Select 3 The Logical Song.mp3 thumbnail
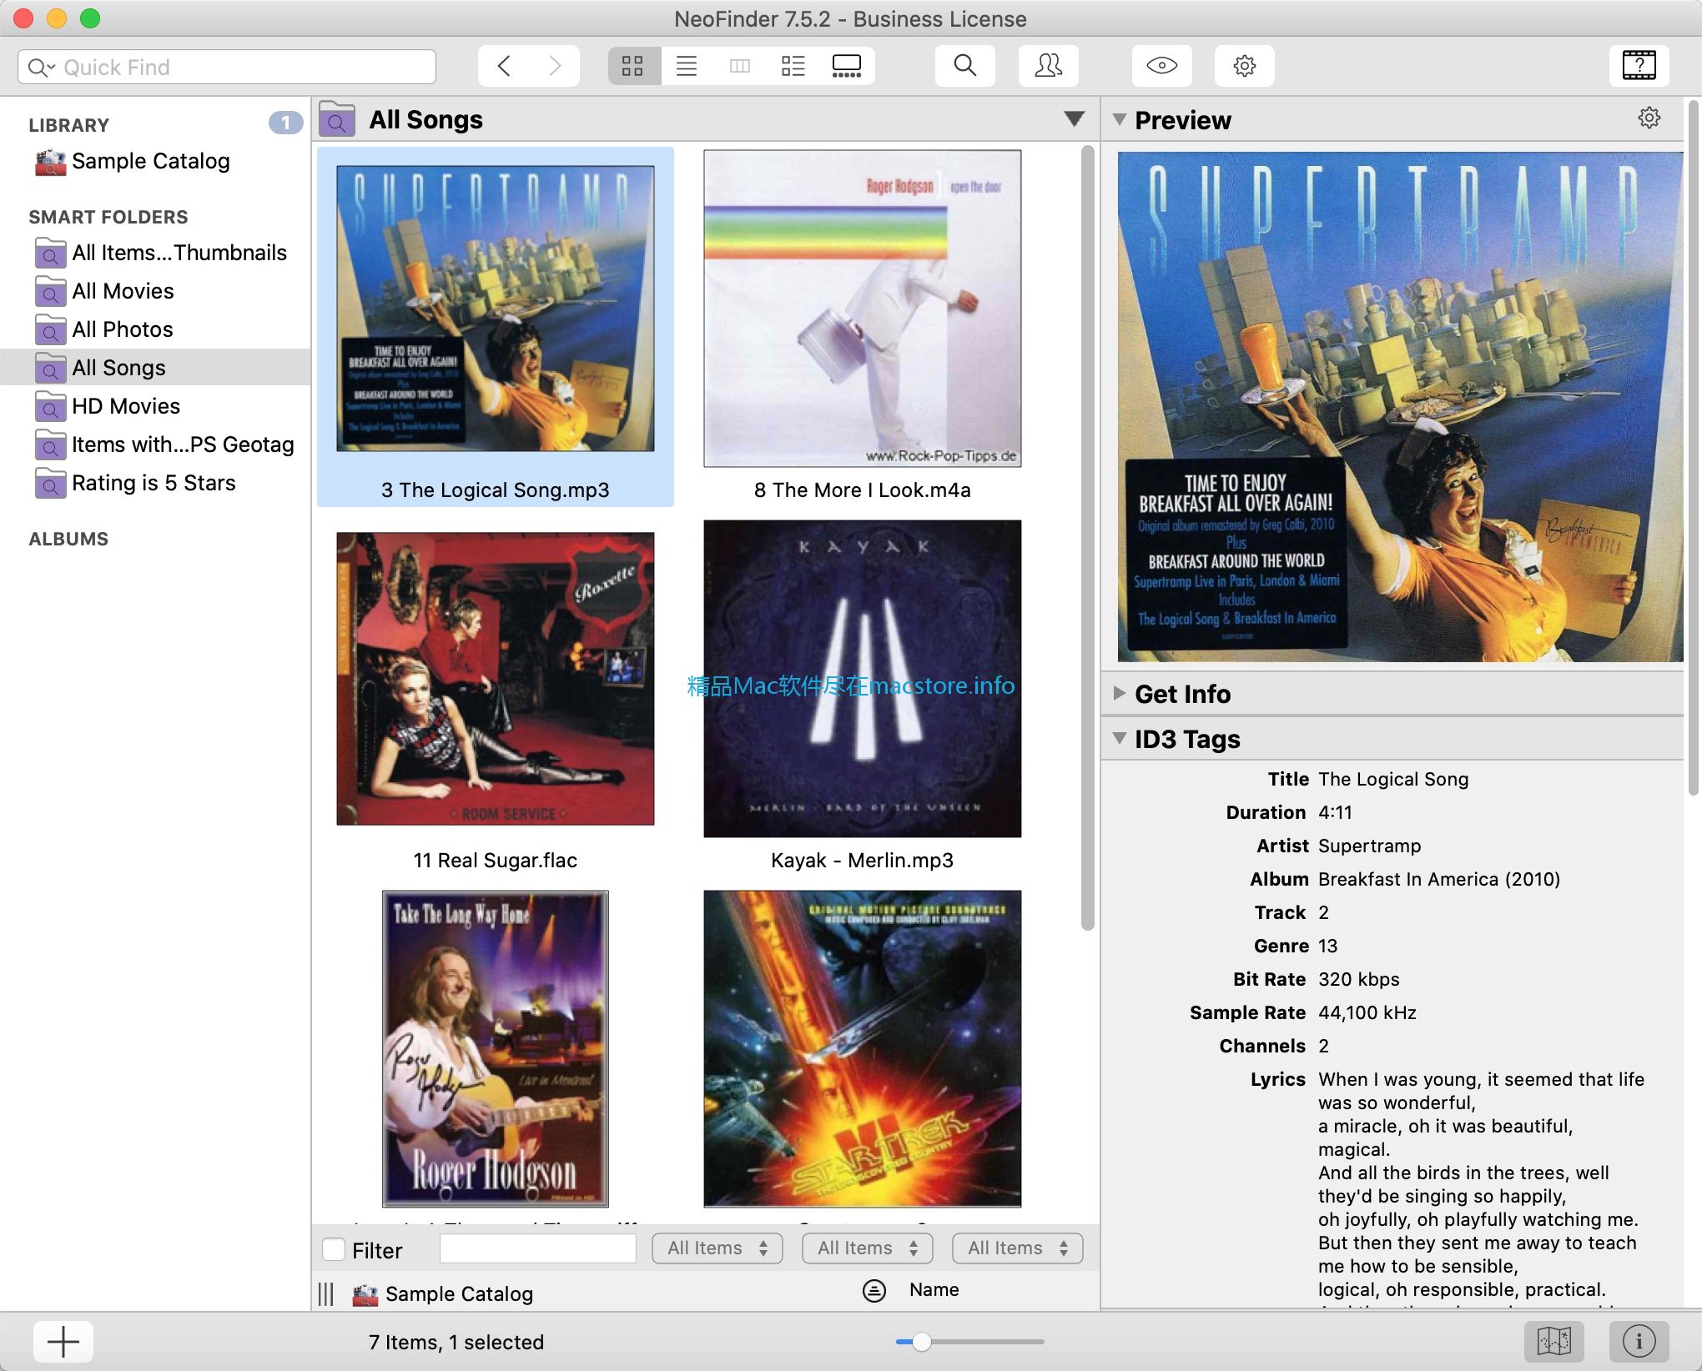This screenshot has width=1702, height=1371. (x=496, y=309)
